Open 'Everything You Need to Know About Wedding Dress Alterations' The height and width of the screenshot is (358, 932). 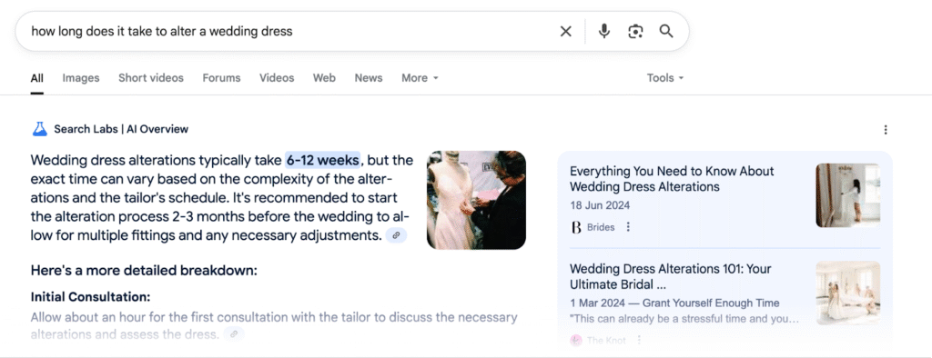click(672, 179)
